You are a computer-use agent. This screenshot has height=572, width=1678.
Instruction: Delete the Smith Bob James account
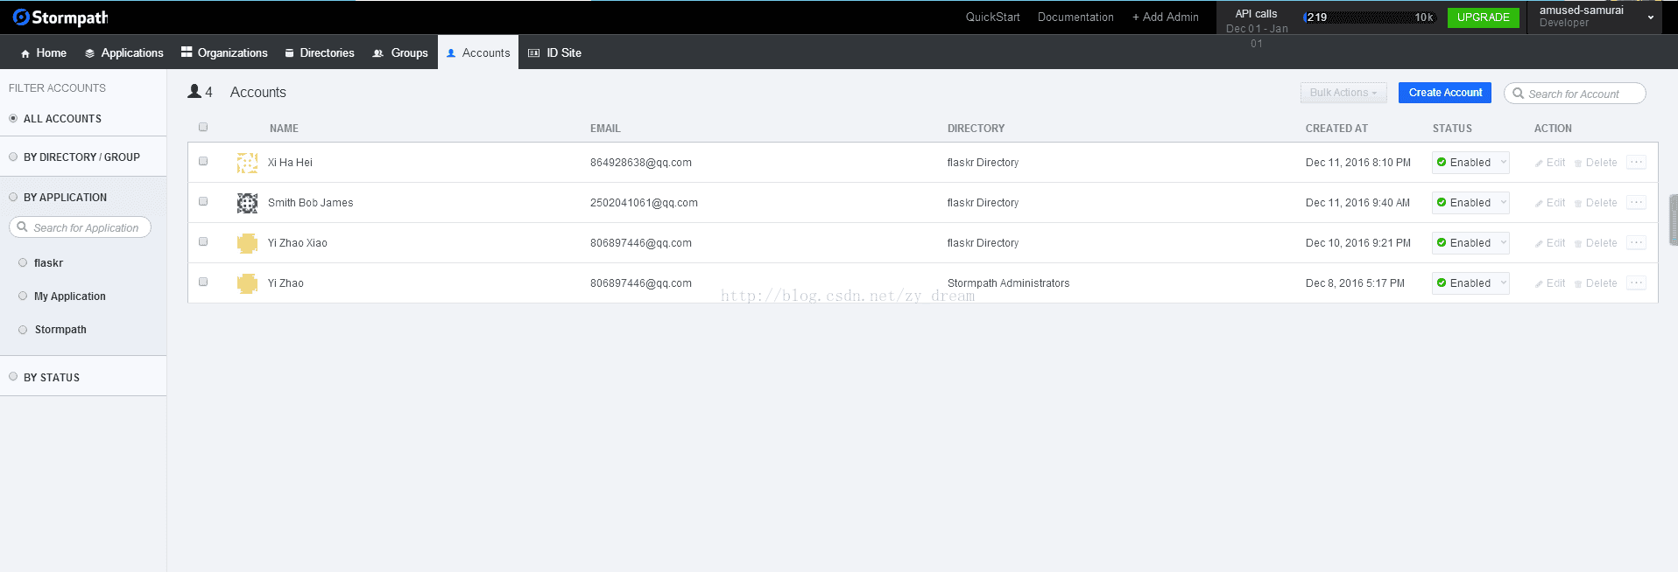(x=1596, y=203)
